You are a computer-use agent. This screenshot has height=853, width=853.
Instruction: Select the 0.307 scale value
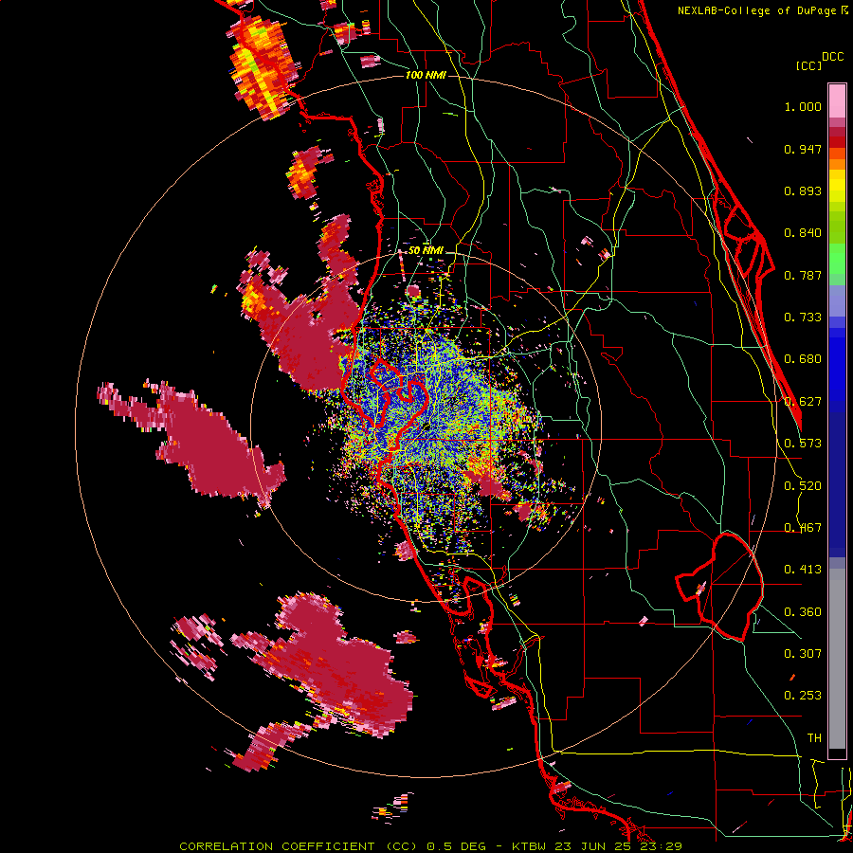coord(803,654)
